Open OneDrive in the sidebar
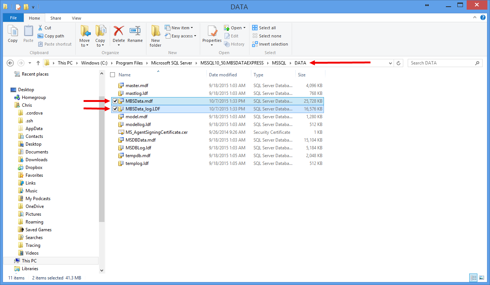 point(34,206)
